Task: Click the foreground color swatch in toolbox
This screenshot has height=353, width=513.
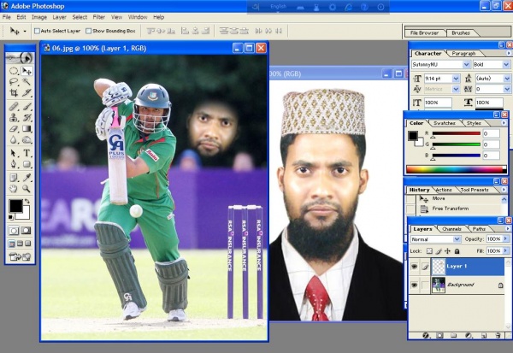Action: tap(15, 206)
